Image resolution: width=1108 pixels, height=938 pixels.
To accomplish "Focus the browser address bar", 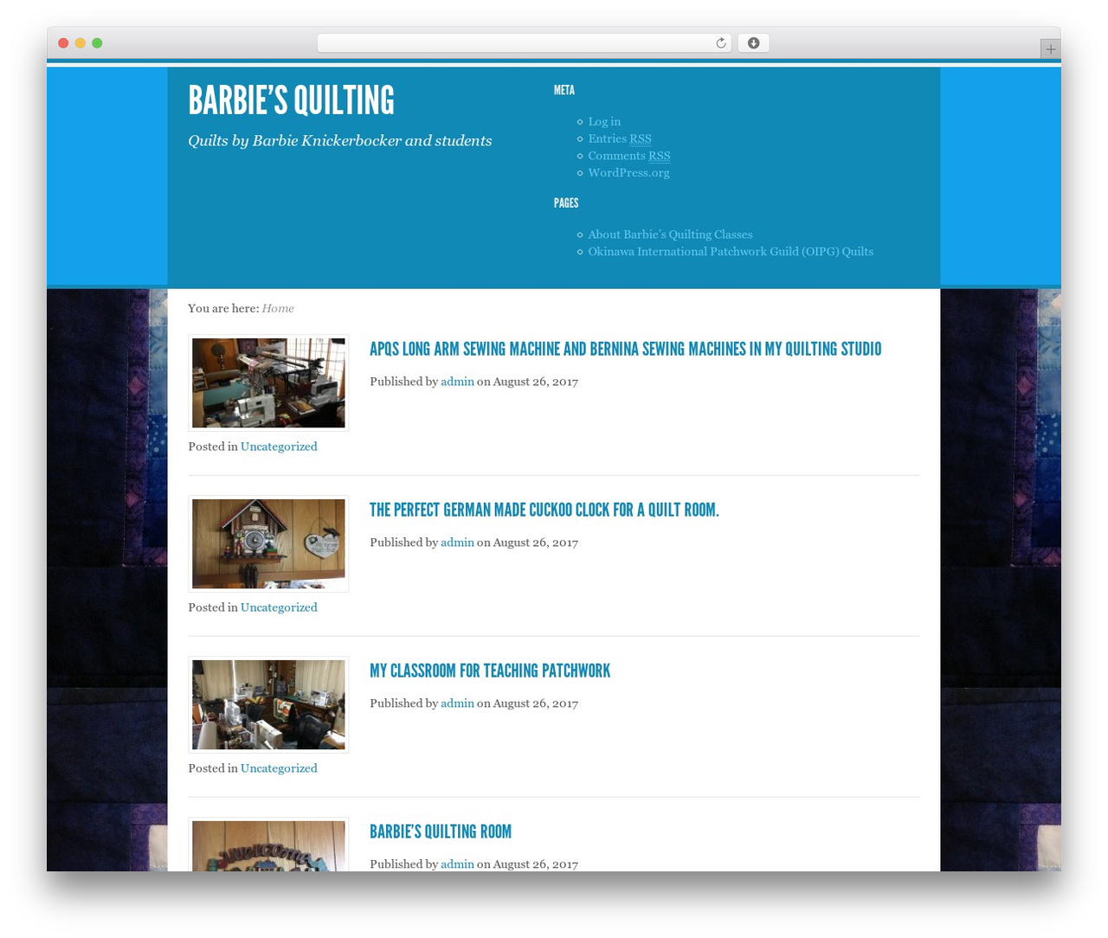I will [x=524, y=43].
